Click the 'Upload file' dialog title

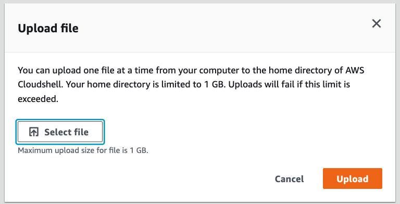tap(48, 28)
